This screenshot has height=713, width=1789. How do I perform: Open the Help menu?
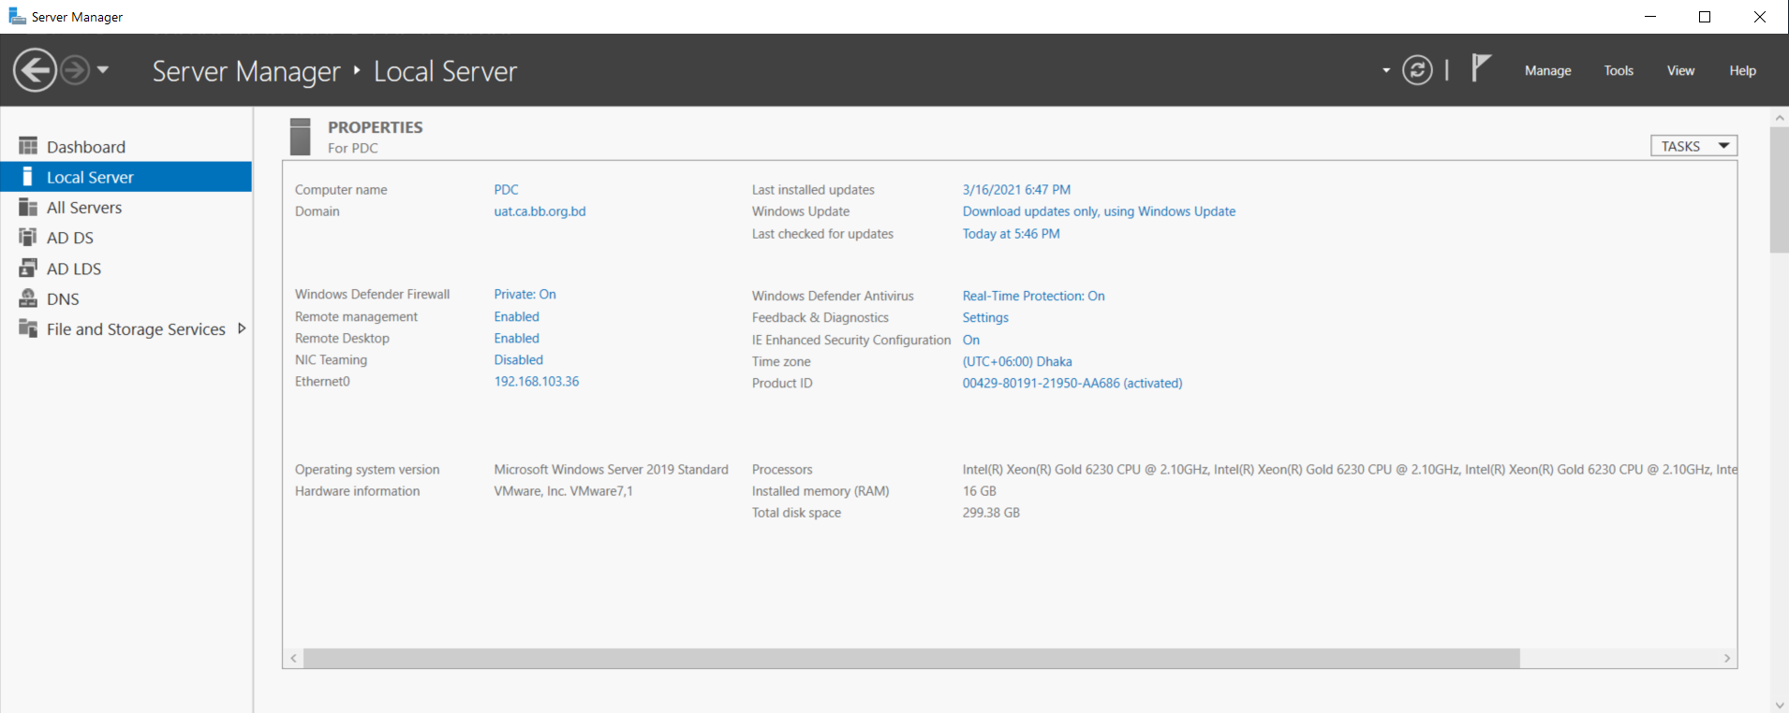coord(1742,71)
